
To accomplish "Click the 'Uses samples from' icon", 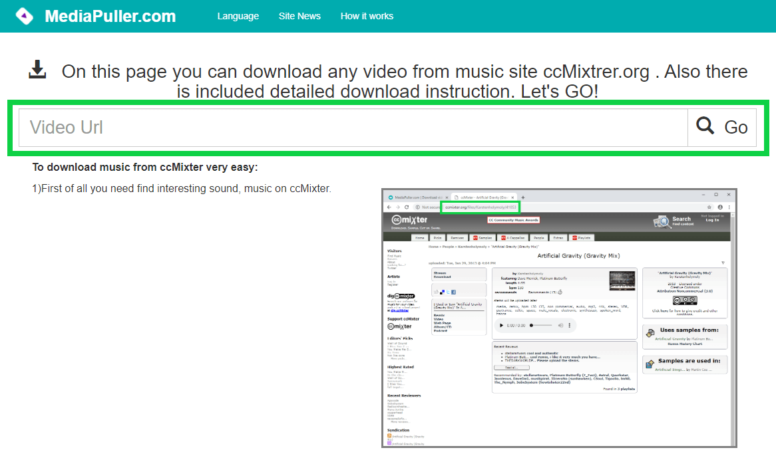I will point(650,332).
